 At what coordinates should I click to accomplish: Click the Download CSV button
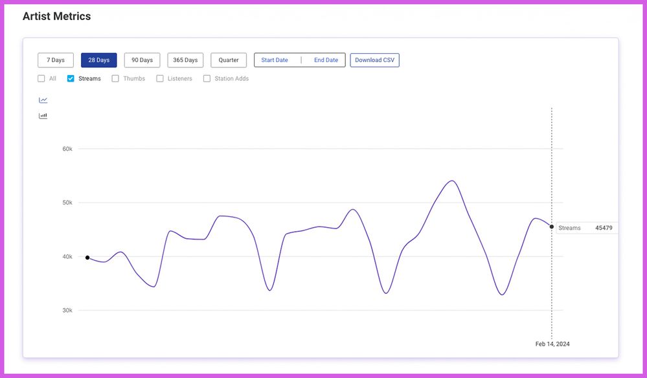tap(374, 60)
